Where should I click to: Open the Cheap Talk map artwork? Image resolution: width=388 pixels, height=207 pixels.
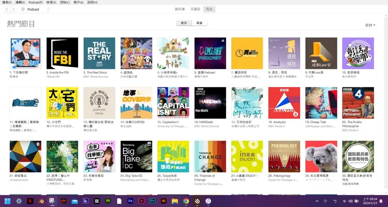click(321, 103)
